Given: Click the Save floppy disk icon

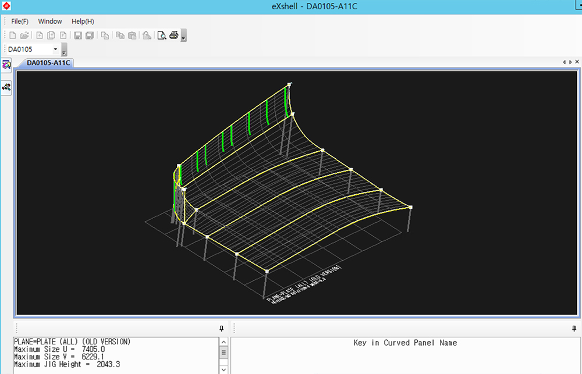Looking at the screenshot, I should point(78,35).
